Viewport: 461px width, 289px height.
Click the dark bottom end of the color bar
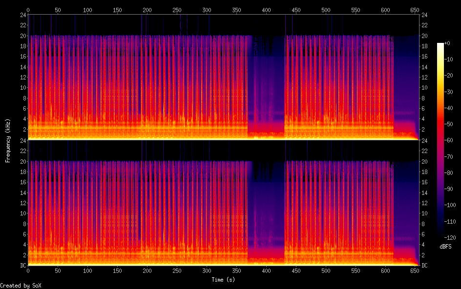coord(440,235)
